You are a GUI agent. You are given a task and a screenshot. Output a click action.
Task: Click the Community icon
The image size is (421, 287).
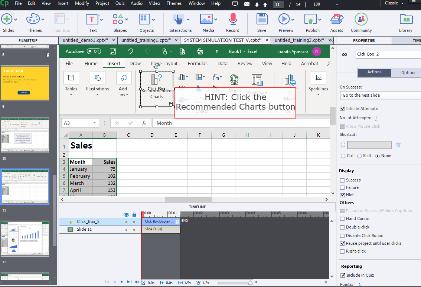click(x=361, y=19)
